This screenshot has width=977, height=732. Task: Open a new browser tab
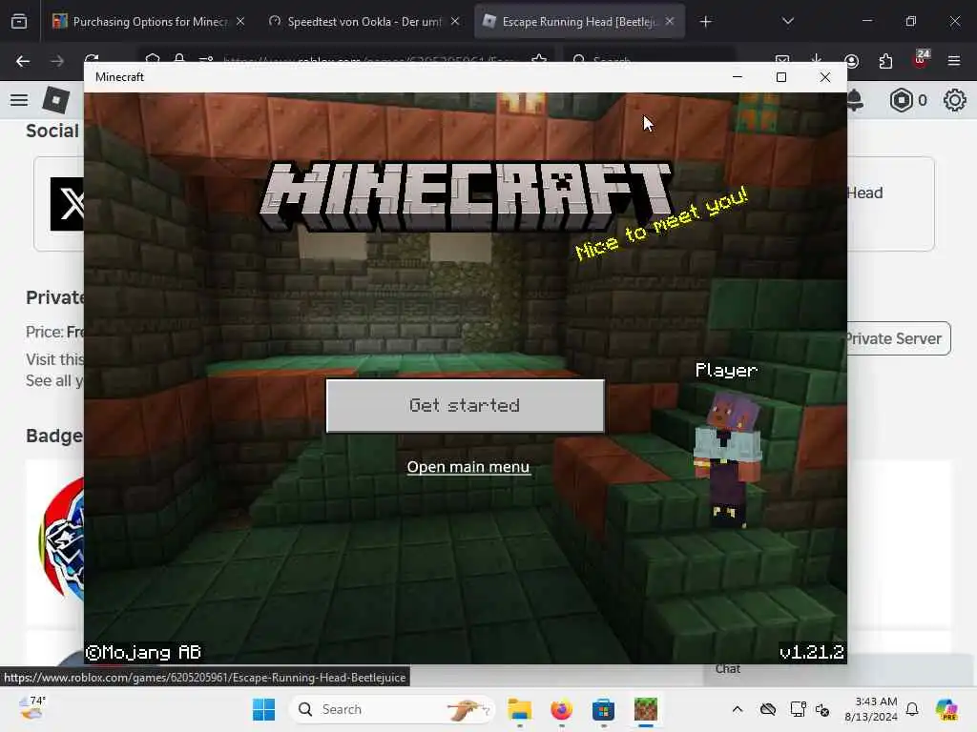point(705,22)
